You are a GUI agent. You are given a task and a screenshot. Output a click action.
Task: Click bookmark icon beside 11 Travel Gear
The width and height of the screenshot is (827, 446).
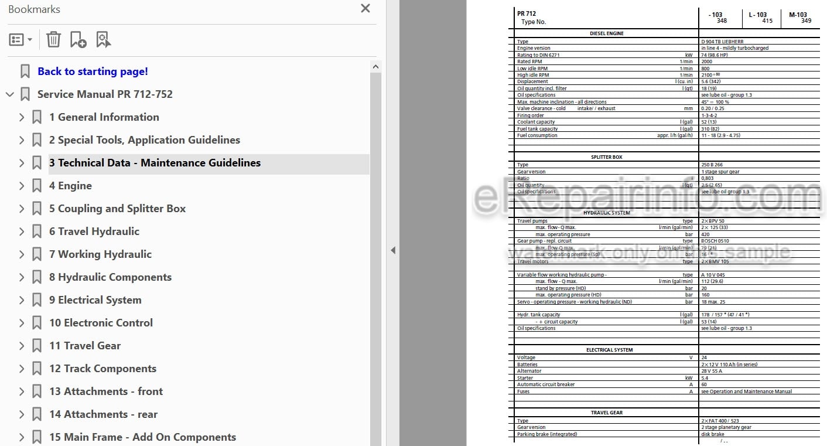(37, 346)
